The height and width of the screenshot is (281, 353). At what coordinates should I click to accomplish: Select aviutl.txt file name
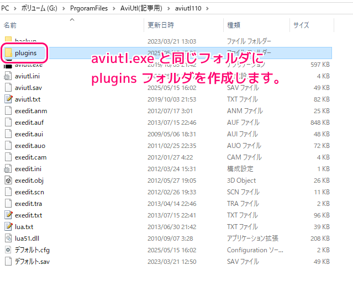28,99
